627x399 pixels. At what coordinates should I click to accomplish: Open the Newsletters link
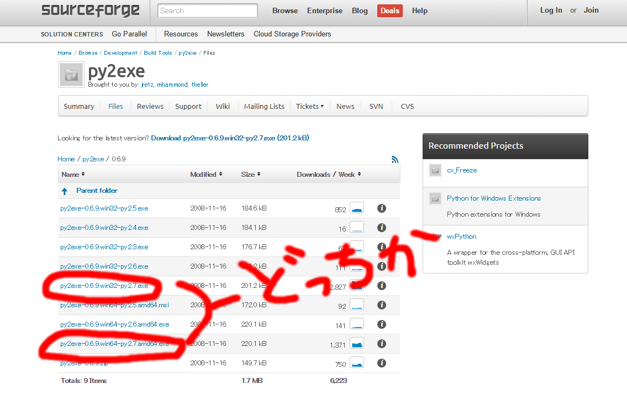point(225,34)
